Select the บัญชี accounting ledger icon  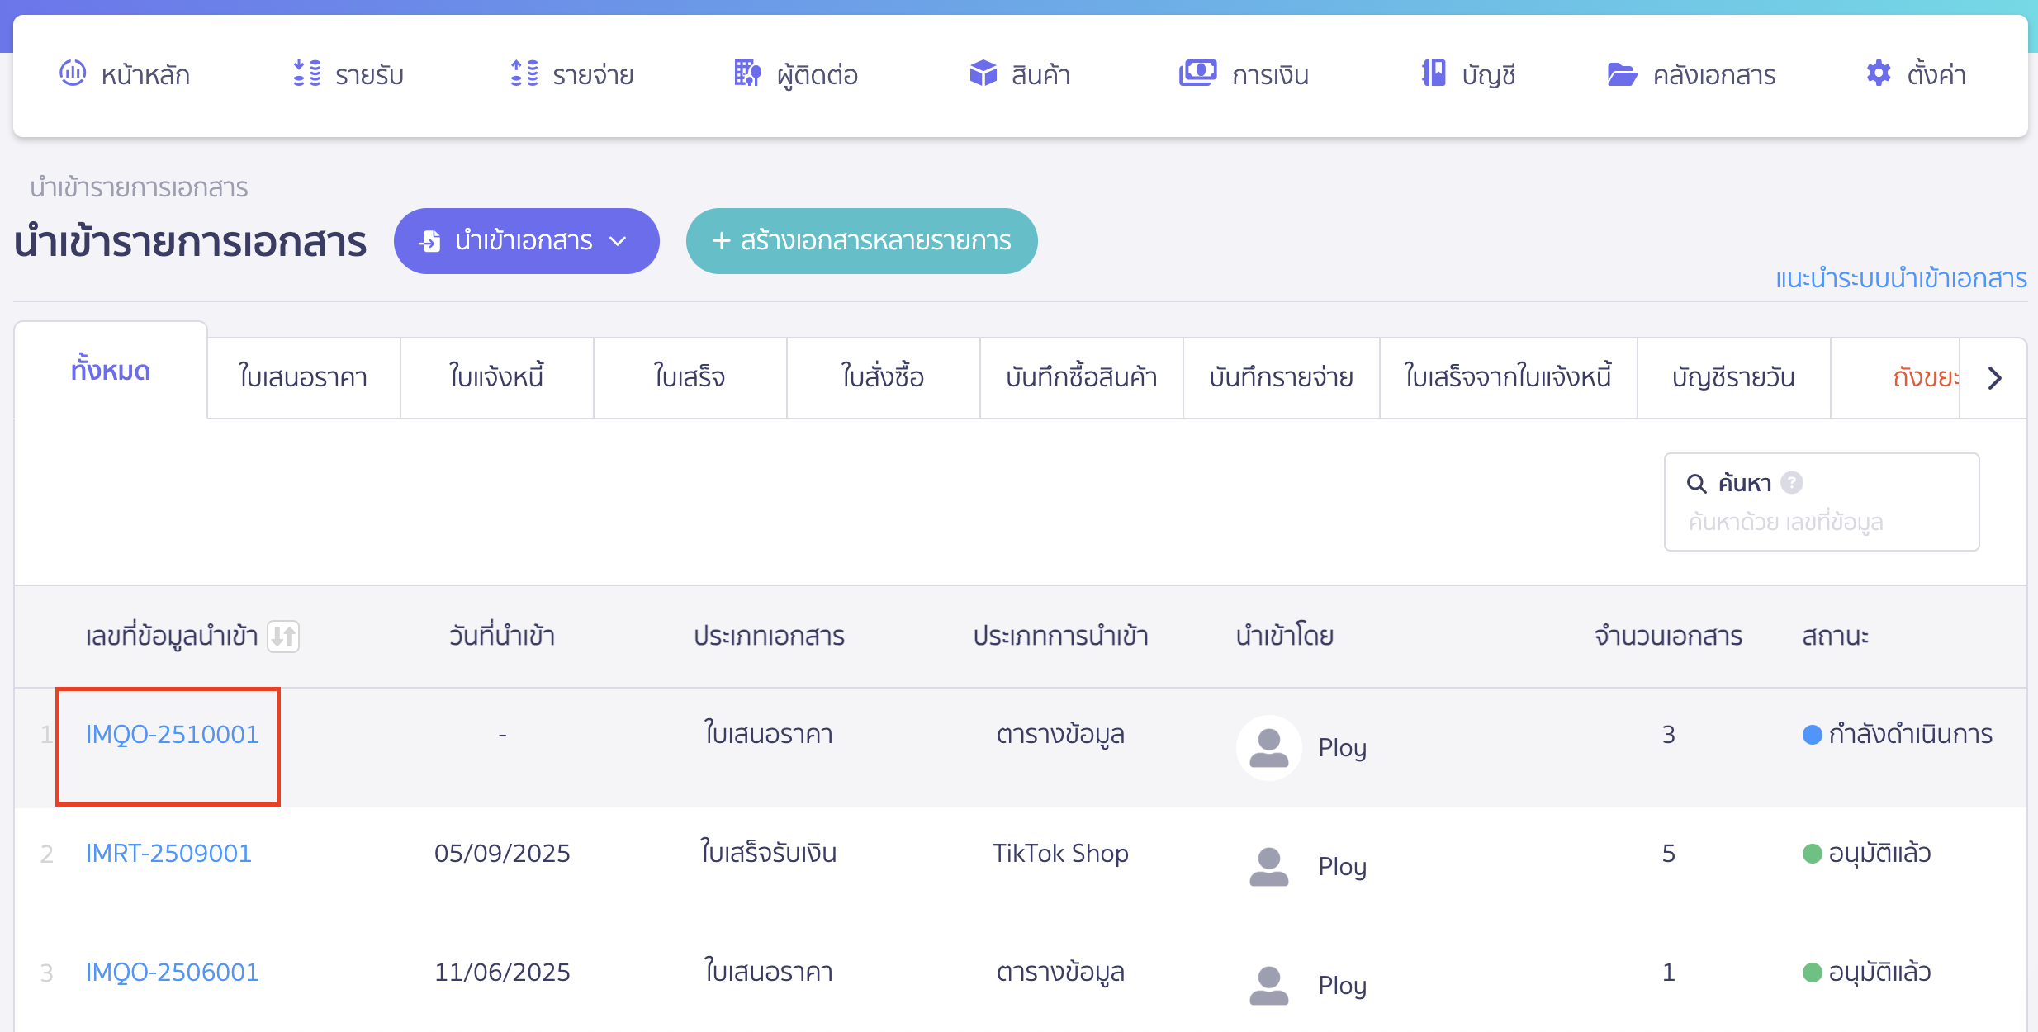[1433, 74]
